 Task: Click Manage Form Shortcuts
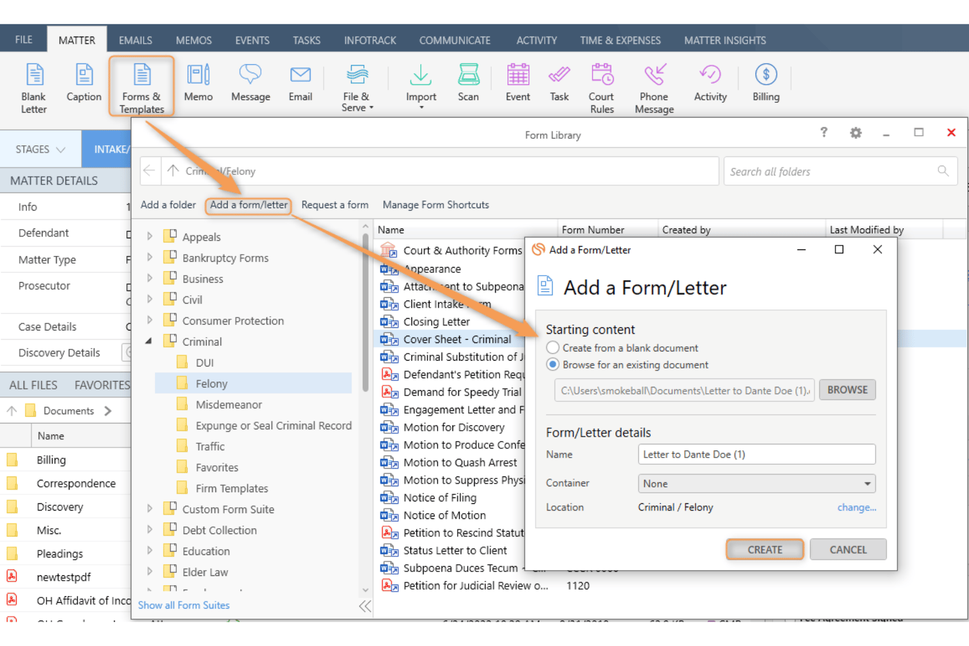[435, 205]
